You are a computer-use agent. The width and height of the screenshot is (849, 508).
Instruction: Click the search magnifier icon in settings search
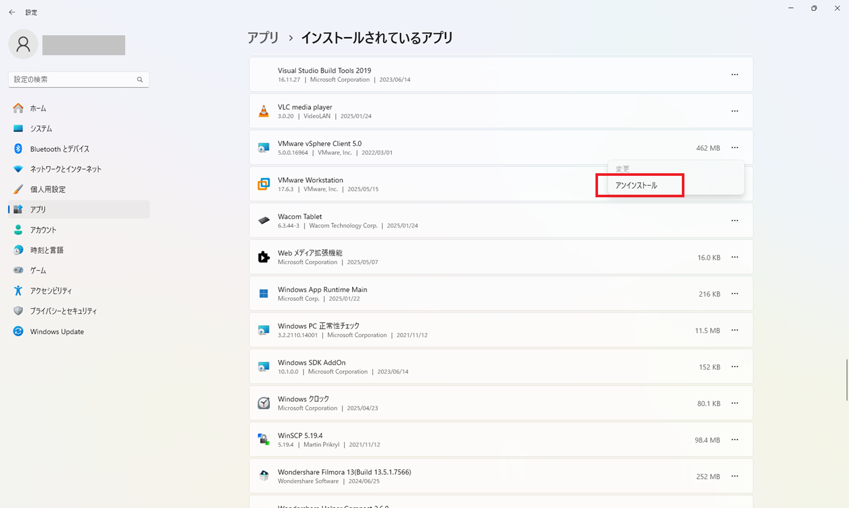140,80
